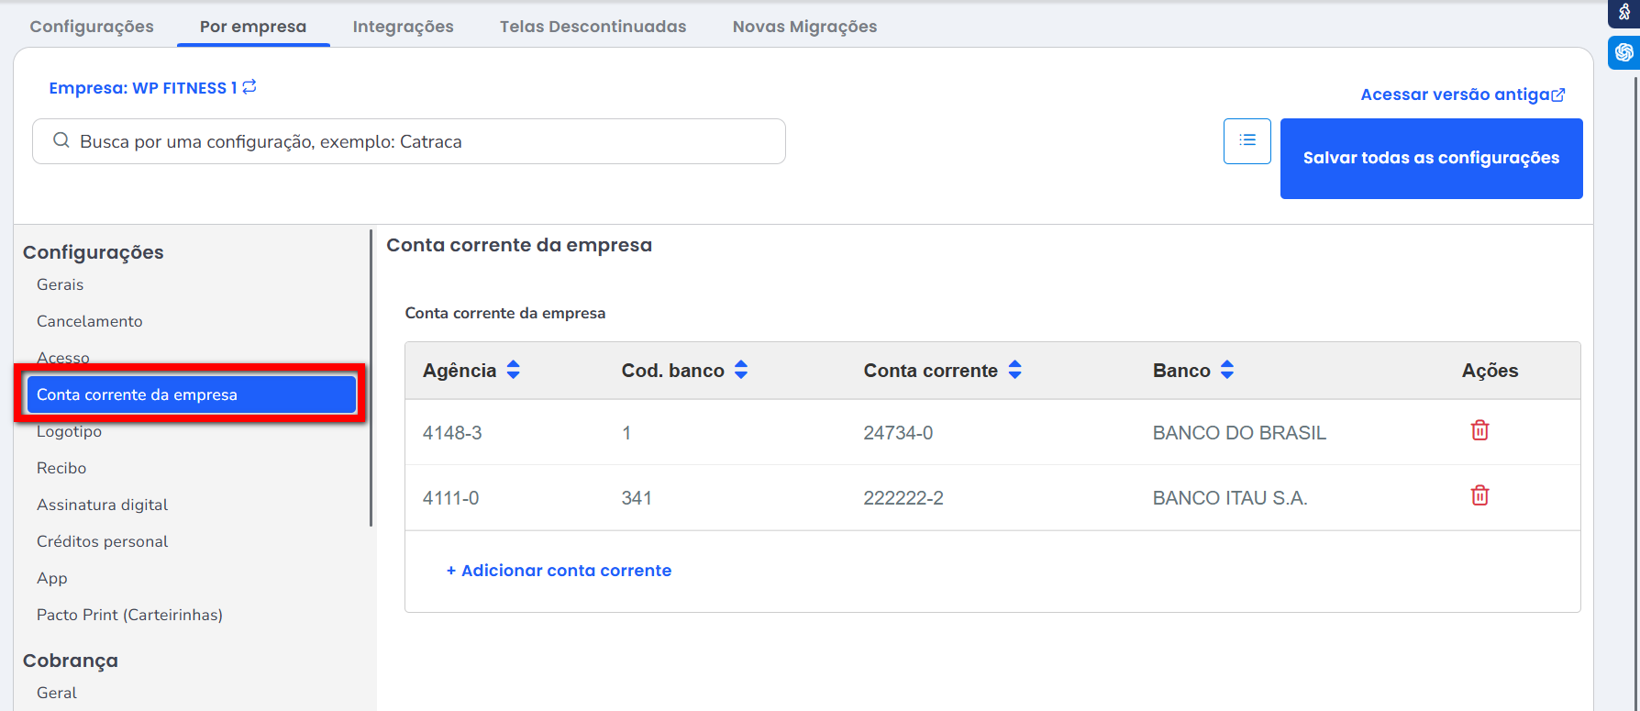
Task: Sort table by Cod. banco arrows
Action: click(x=741, y=370)
